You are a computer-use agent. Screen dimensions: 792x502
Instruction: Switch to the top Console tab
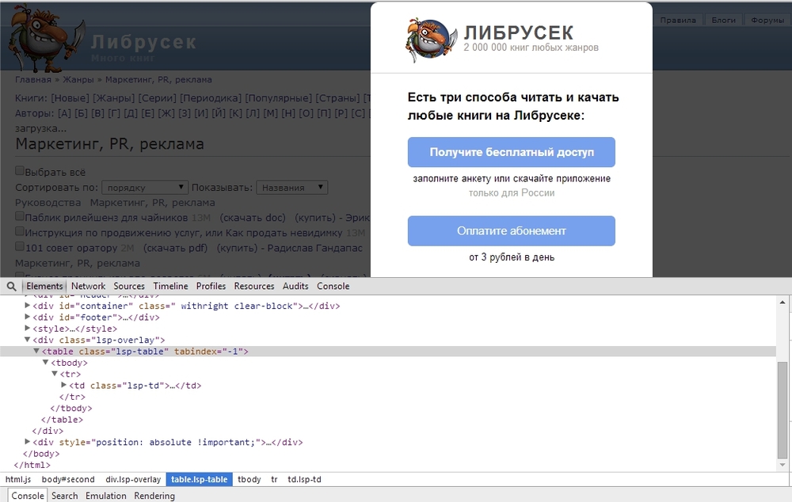pos(333,287)
